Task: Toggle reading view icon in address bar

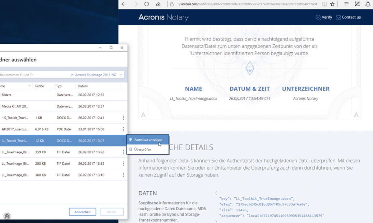Action: pos(325,4)
